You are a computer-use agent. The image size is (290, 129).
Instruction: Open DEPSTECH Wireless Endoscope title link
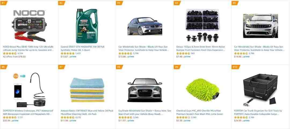tap(28, 112)
